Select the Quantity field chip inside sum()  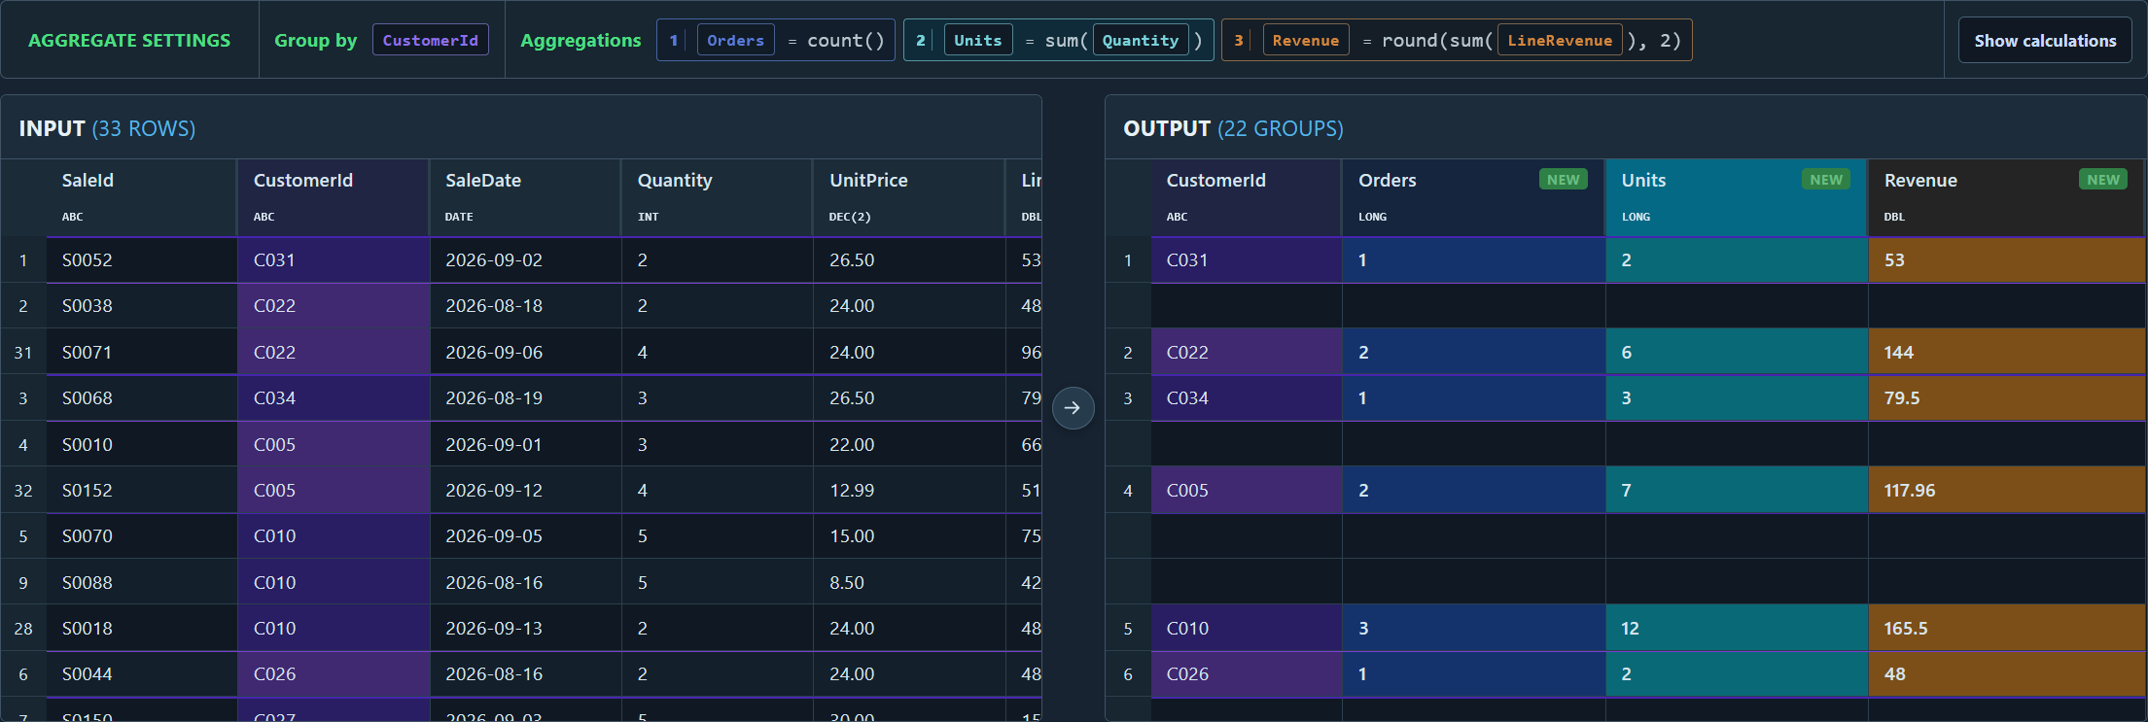coord(1141,41)
